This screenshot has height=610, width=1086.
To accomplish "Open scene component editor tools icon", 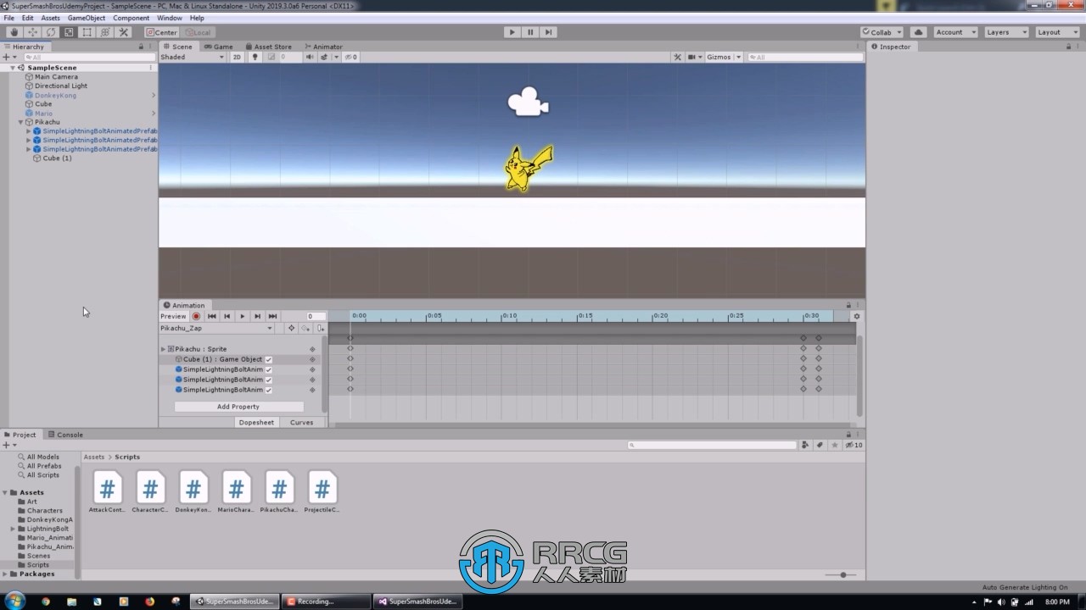I will coord(677,57).
